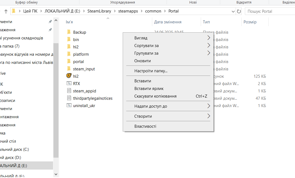Expand the breadcrumb chevron after Цей ПК
The image size is (295, 178).
[x=41, y=11]
